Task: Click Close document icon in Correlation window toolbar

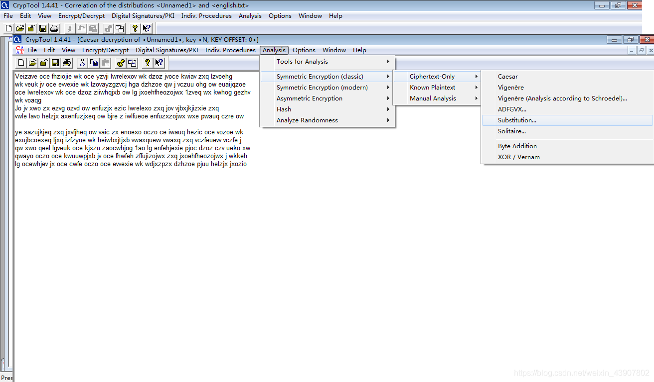Action: tap(31, 28)
